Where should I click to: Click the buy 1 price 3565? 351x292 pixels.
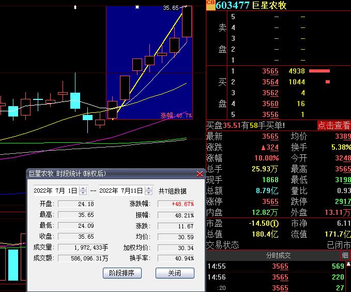coord(270,71)
